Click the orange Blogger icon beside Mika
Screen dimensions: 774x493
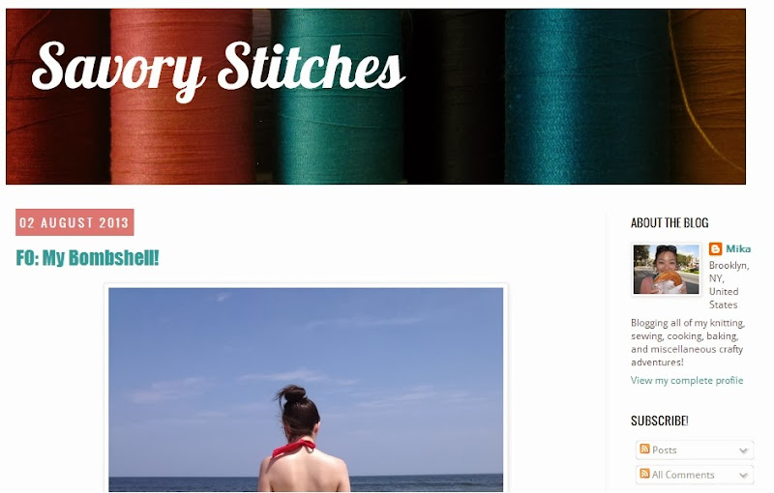pyautogui.click(x=715, y=249)
